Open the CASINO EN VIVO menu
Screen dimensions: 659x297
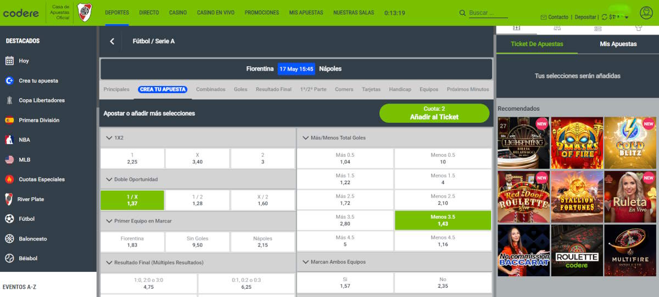point(216,13)
